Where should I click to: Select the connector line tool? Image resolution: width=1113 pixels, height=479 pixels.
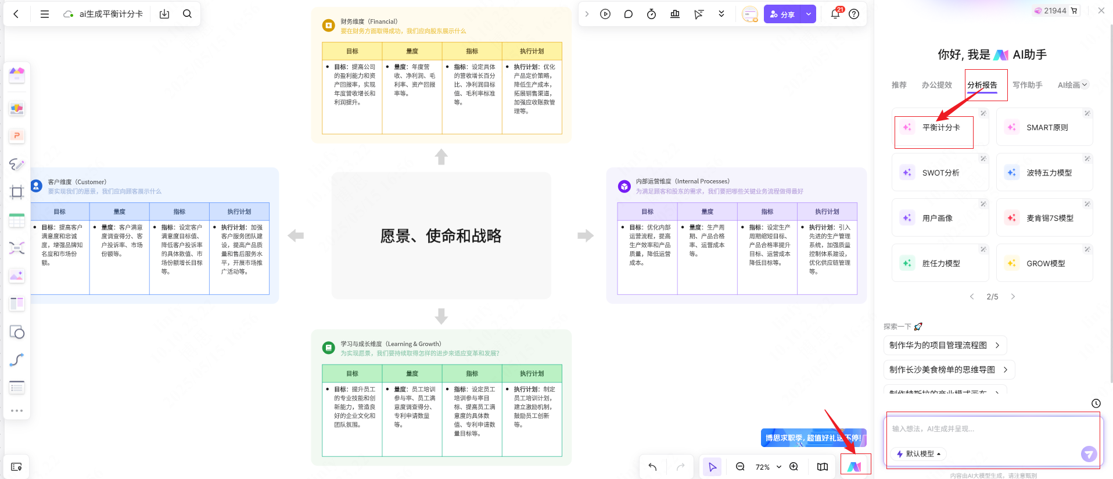tap(17, 360)
